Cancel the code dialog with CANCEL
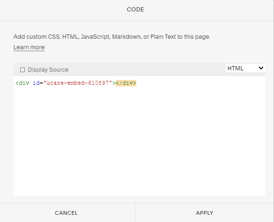The image size is (274, 222). (x=66, y=213)
